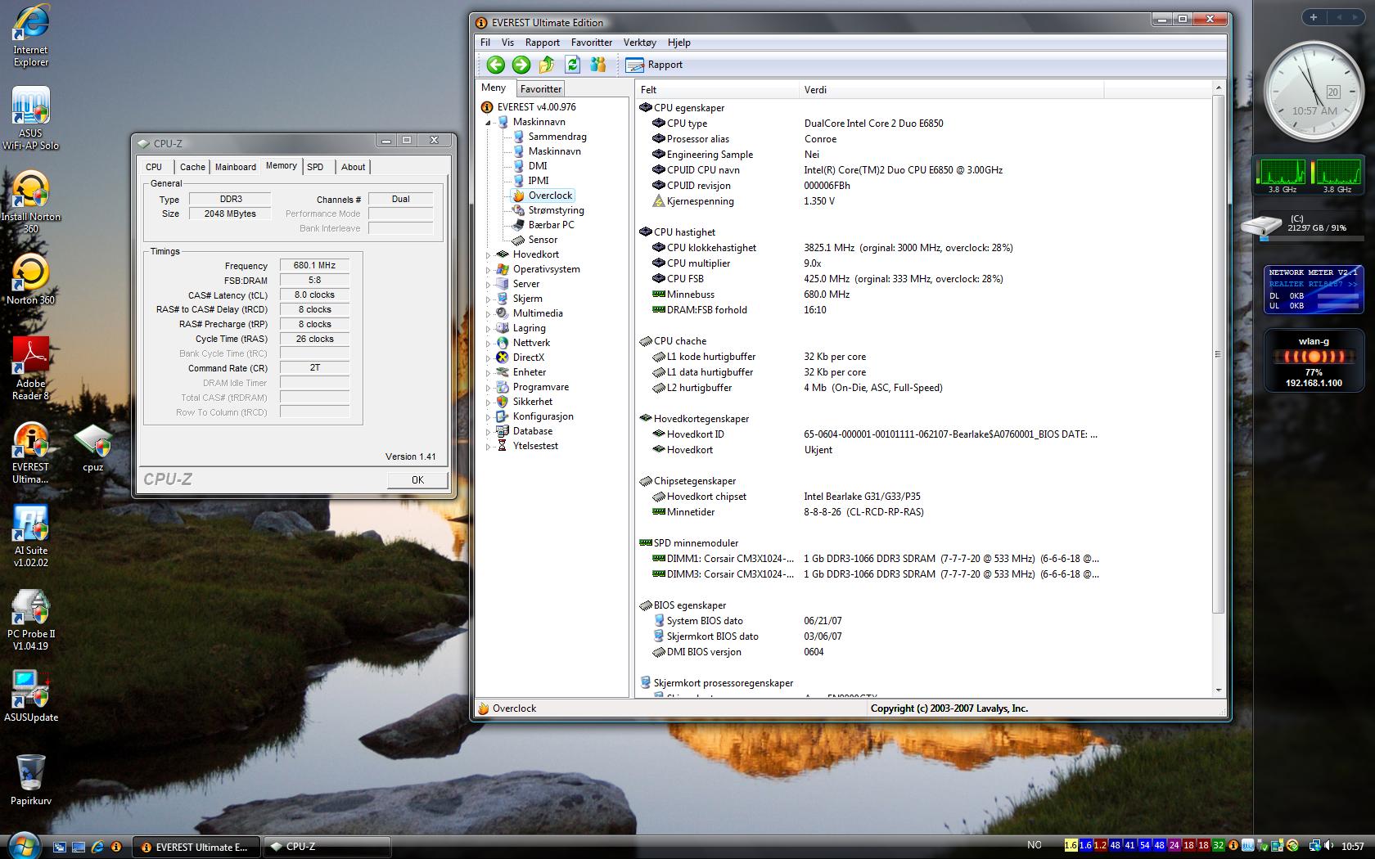Expand the Hovedkort tree node
This screenshot has height=859, width=1375.
pyautogui.click(x=489, y=254)
